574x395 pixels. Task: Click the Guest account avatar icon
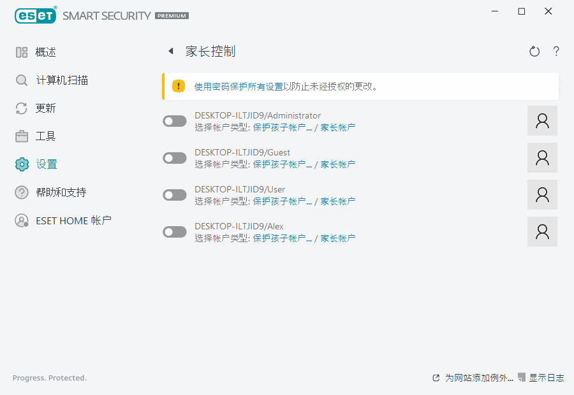[x=542, y=158]
